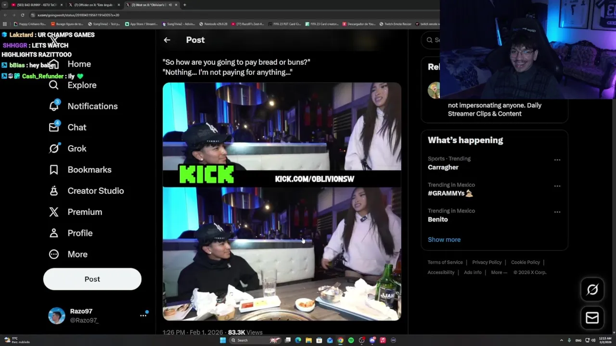
Task: Click the Premium X logo icon
Action: 54,212
